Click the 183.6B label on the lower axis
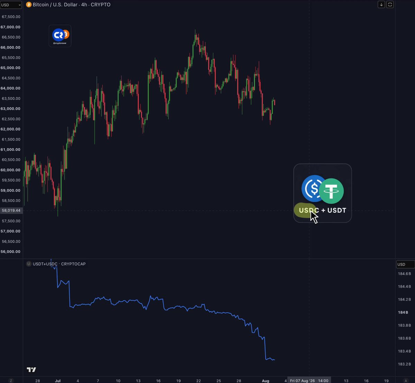This screenshot has width=415, height=383. pyautogui.click(x=404, y=338)
